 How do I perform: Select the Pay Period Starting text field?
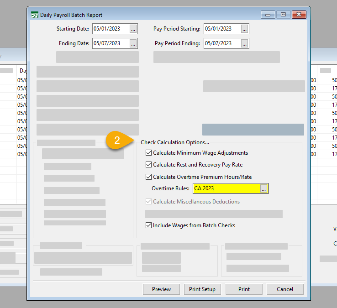click(x=221, y=29)
